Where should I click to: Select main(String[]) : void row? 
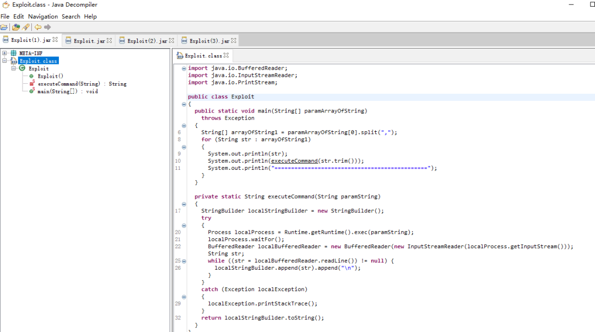[x=68, y=91]
